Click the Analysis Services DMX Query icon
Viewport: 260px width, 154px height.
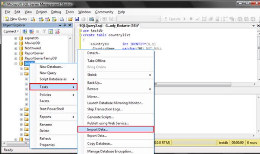tap(48, 19)
